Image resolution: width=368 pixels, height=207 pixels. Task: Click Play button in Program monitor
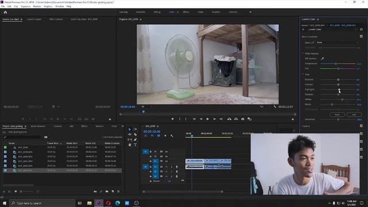pos(208,119)
